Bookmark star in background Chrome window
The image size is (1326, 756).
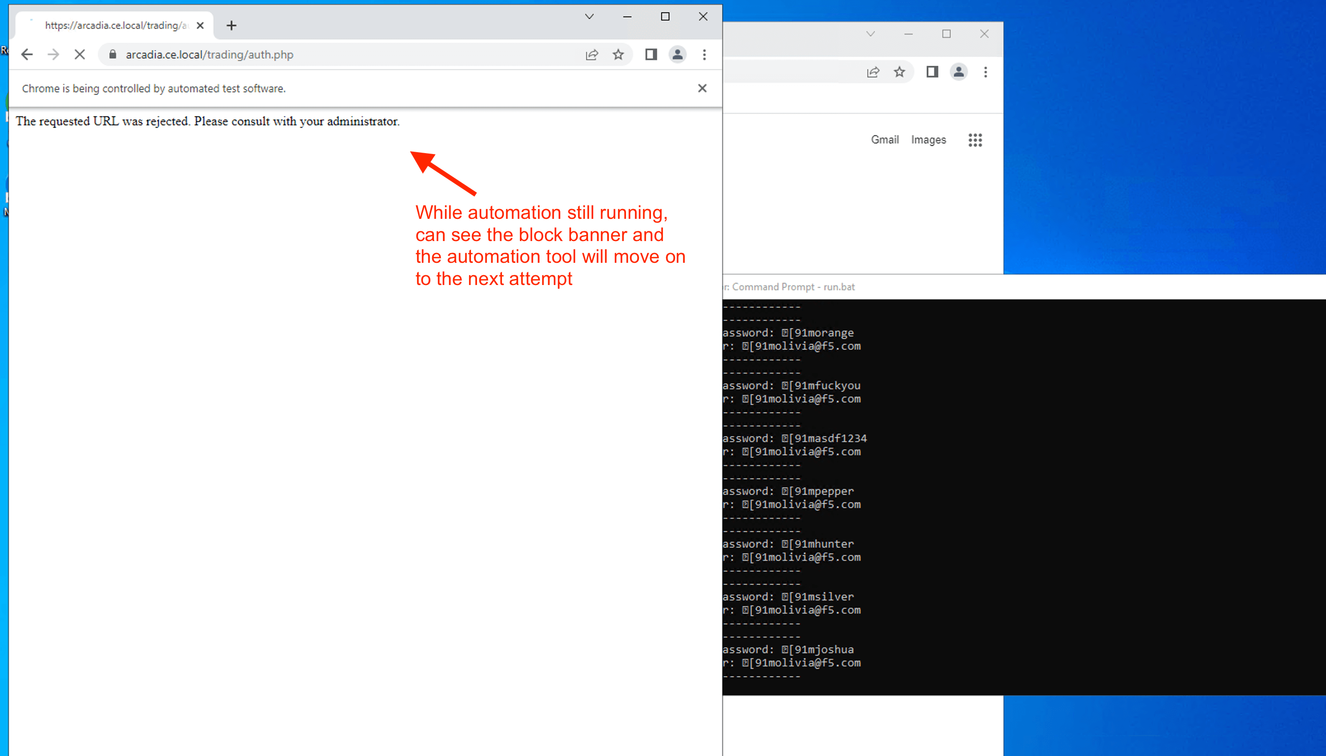click(x=899, y=72)
